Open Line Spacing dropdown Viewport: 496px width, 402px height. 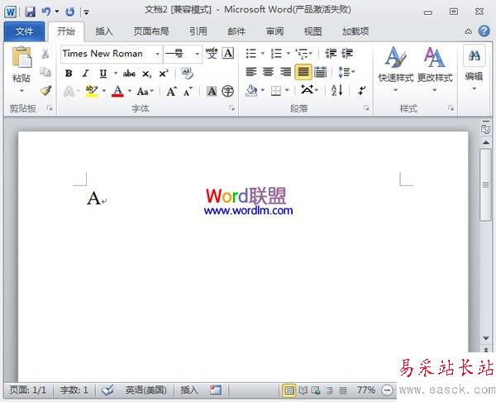click(x=346, y=72)
